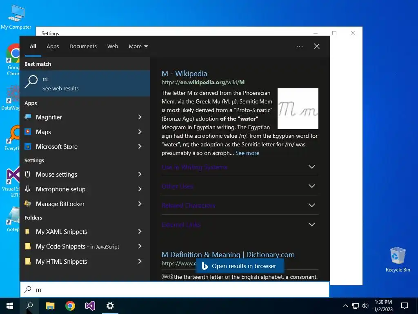Click the Microphone setup icon
This screenshot has width=418, height=314.
(27, 189)
